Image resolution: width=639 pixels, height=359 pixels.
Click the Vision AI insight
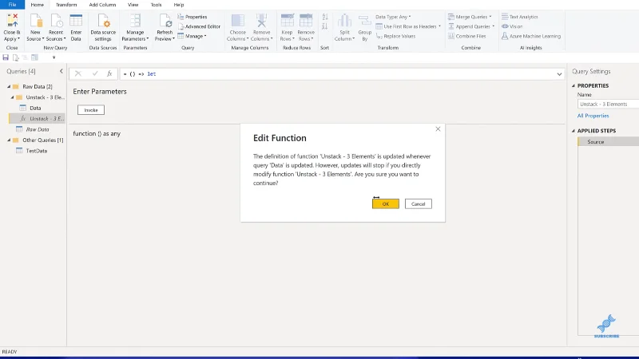point(512,26)
